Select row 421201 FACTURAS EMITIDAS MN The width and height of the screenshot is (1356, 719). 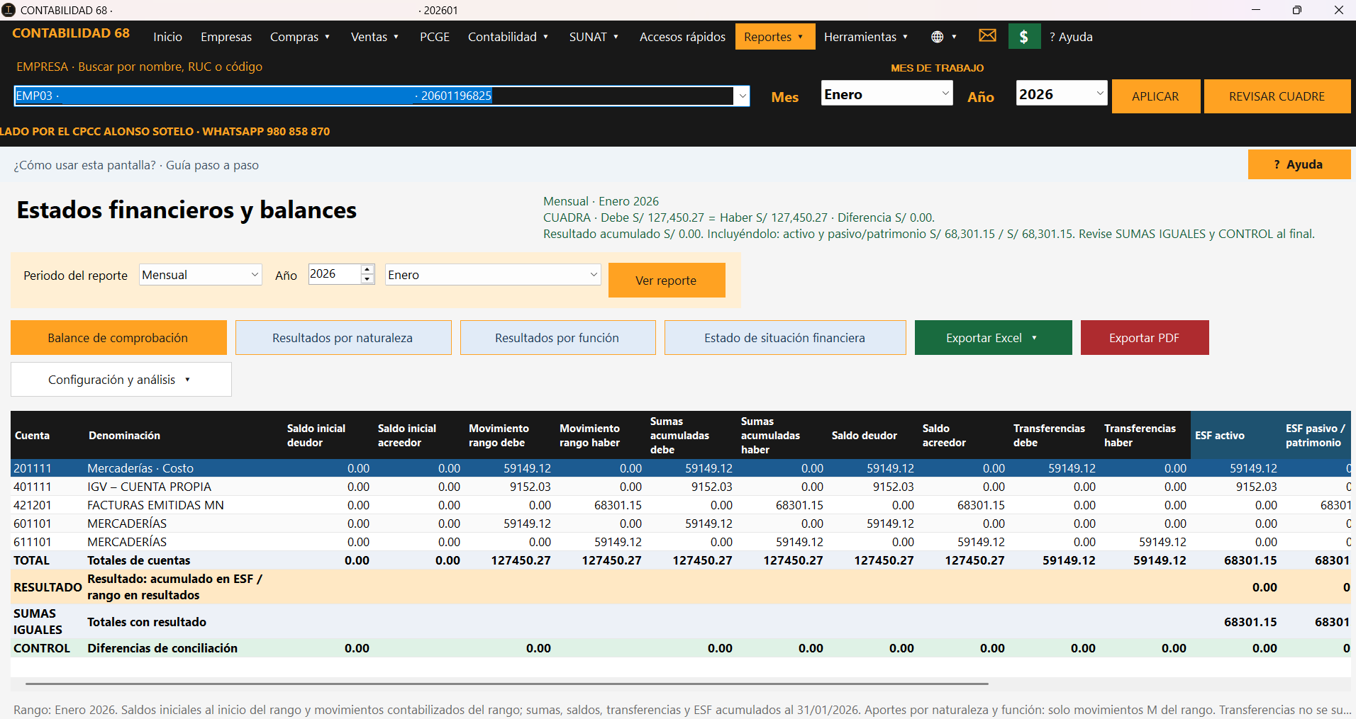coord(681,505)
